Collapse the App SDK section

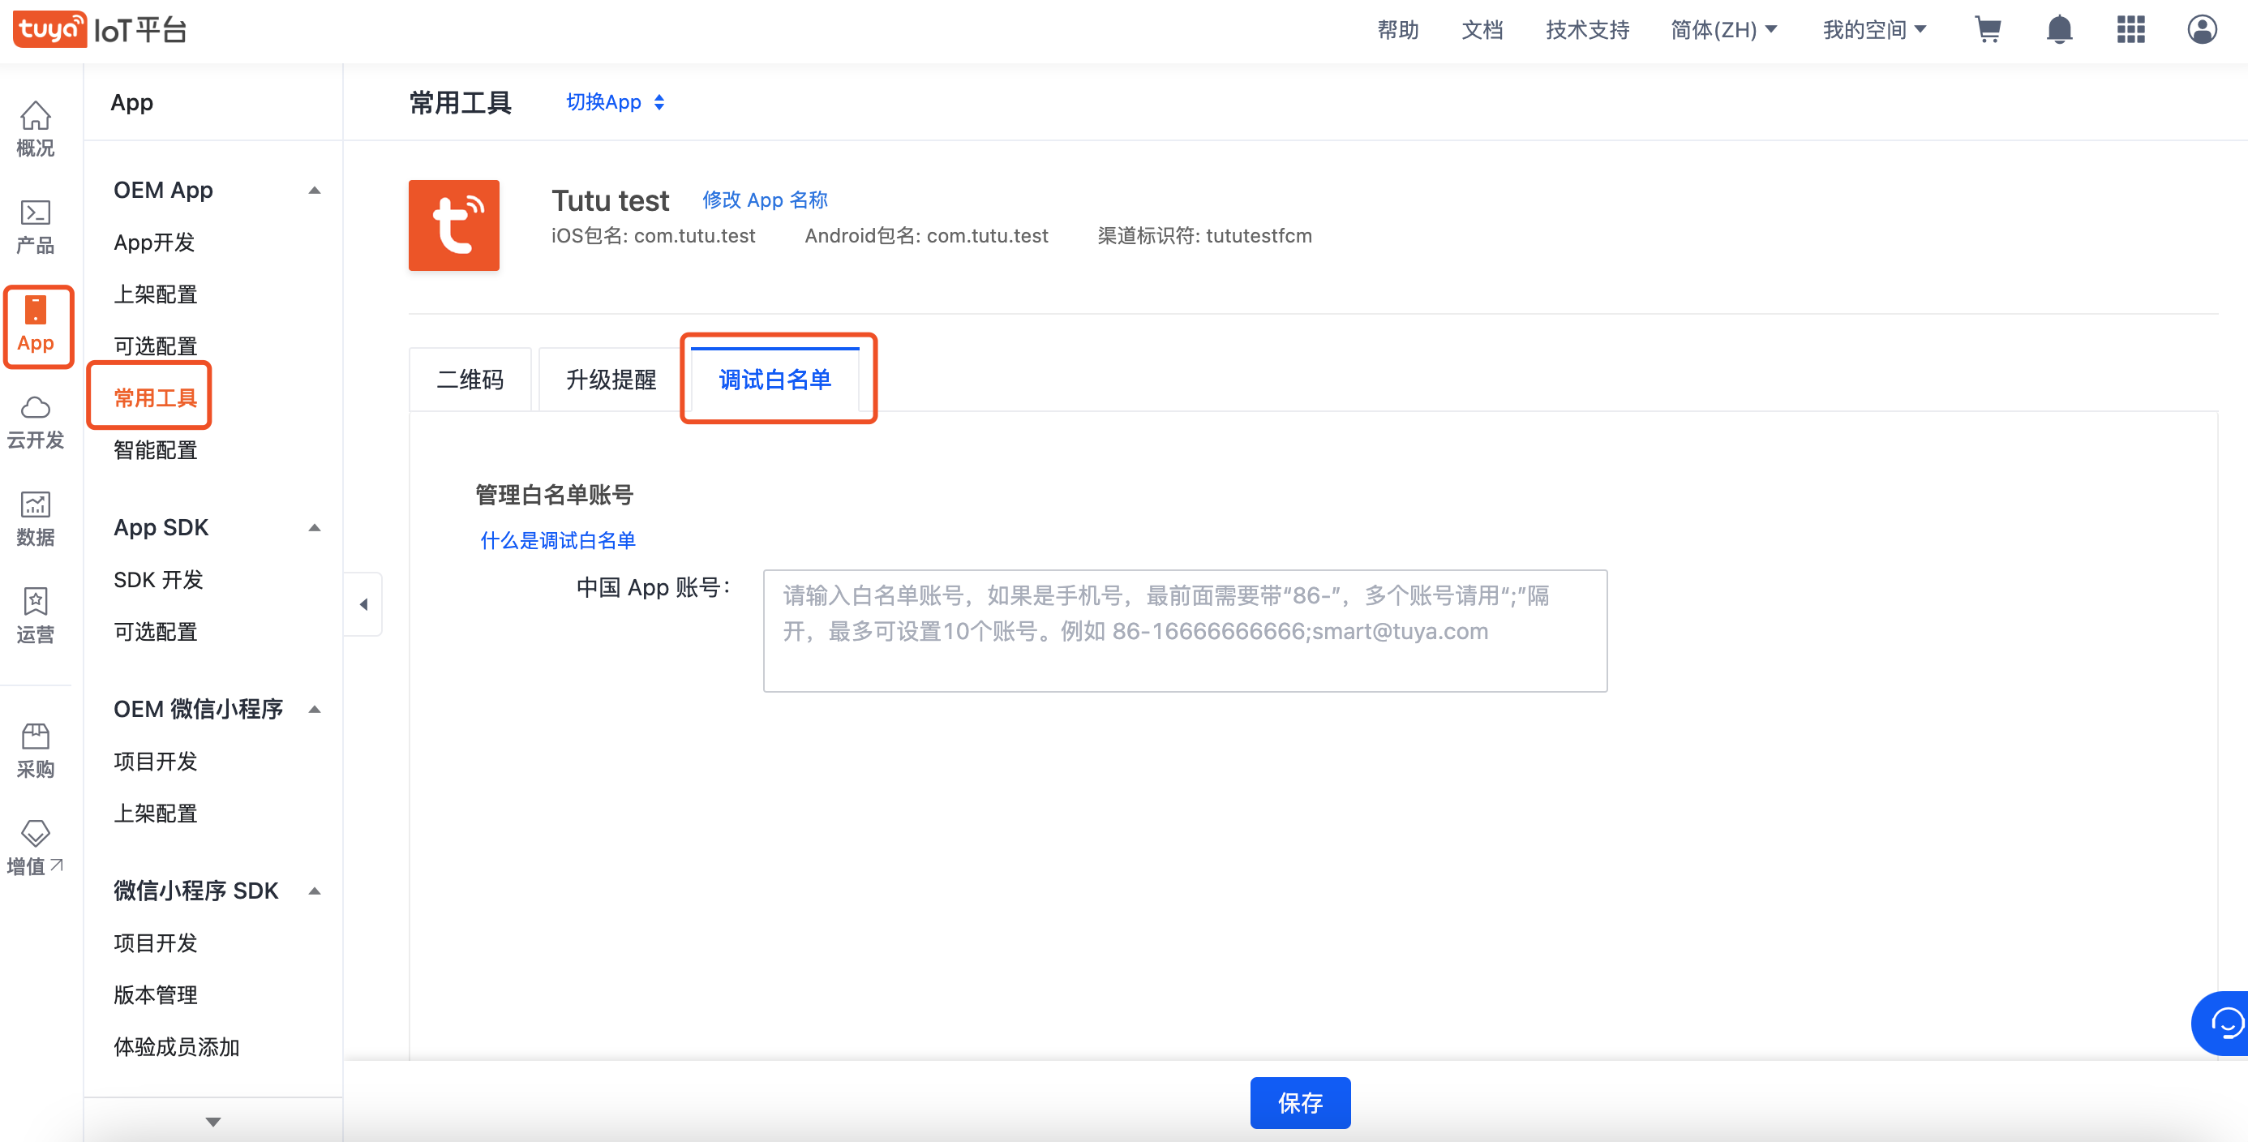tap(314, 527)
